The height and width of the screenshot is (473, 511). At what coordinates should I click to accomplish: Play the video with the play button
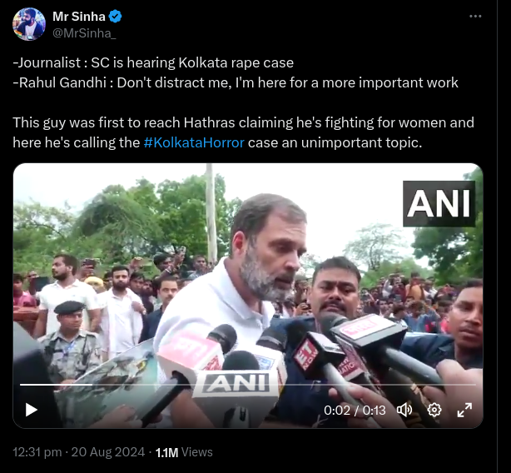tap(32, 410)
